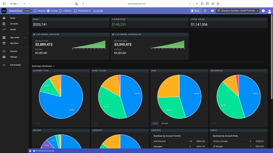Click the Exit Portfolio X icon

[4, 65]
